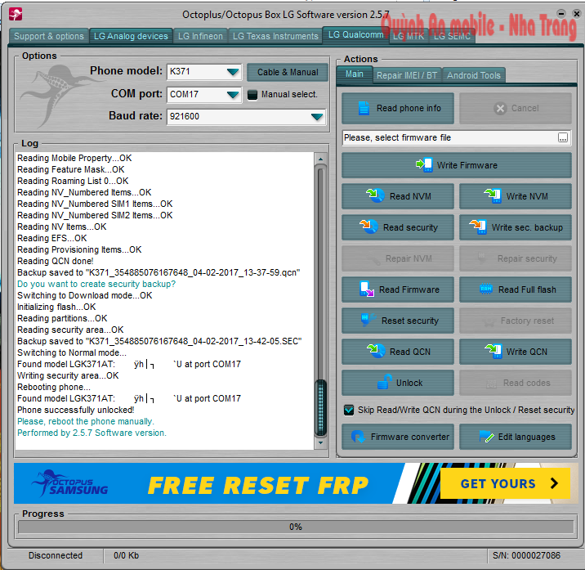Click the Write sec. backup icon

click(x=478, y=227)
